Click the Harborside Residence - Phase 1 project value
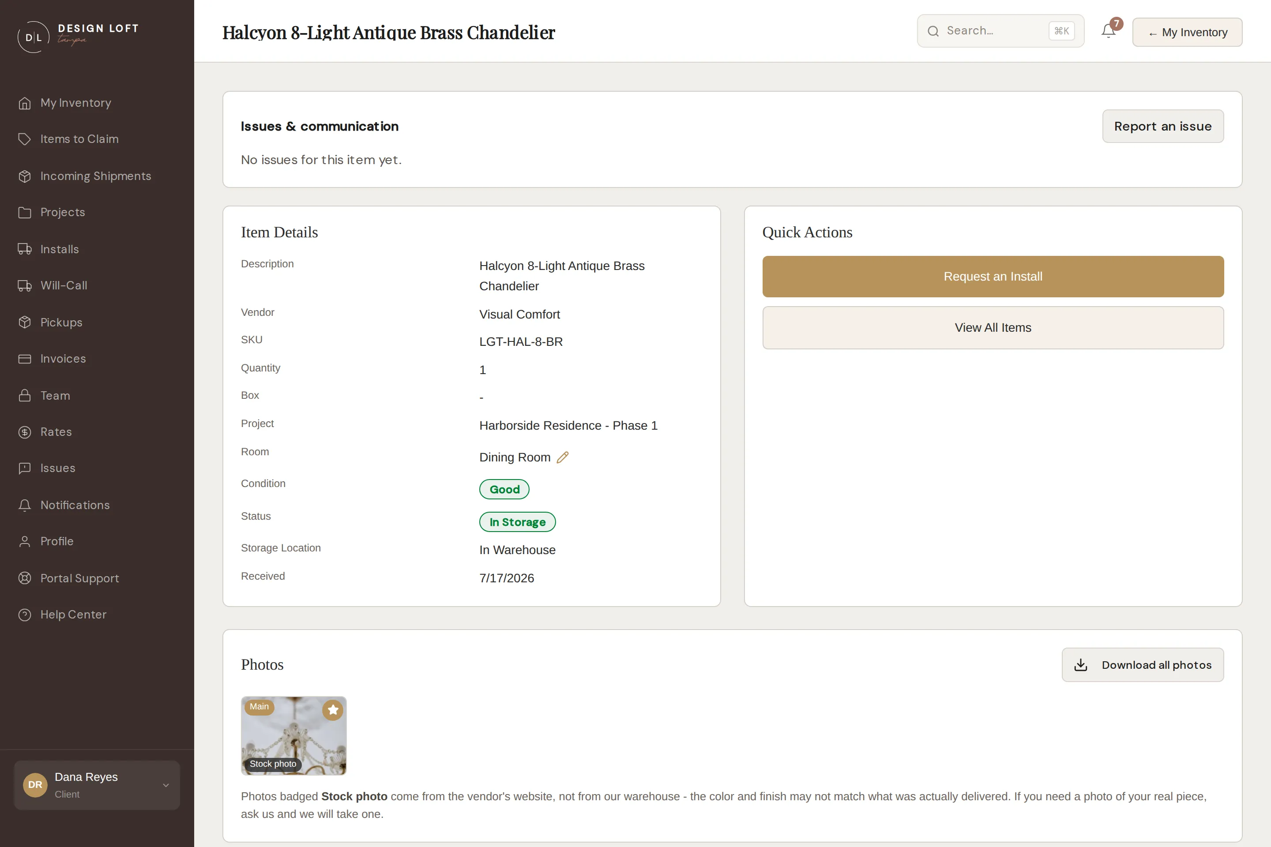The height and width of the screenshot is (847, 1271). pos(568,426)
